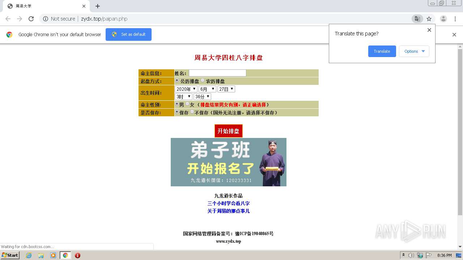Open the Windows Start button
Image resolution: width=463 pixels, height=260 pixels.
coord(10,255)
